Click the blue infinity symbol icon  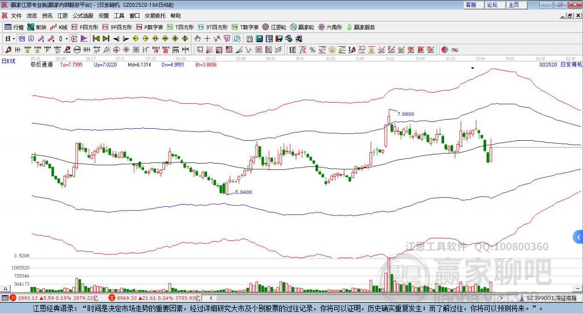pyautogui.click(x=455, y=50)
